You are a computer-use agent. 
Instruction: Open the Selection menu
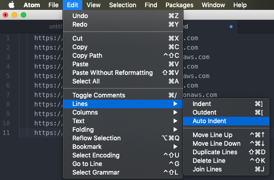click(x=123, y=5)
